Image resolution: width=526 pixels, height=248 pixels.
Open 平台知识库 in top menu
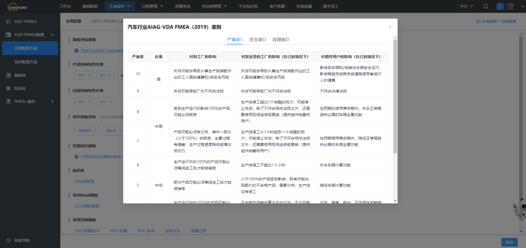point(248,6)
